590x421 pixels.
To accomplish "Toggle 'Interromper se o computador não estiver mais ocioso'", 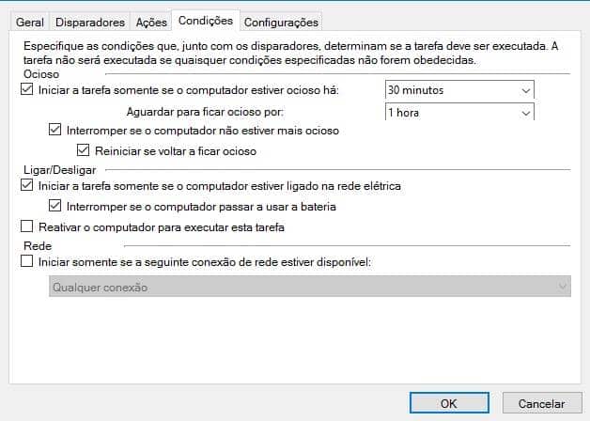I will point(54,131).
